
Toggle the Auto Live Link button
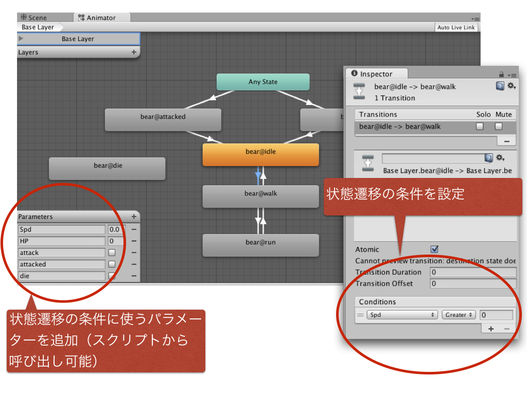click(456, 28)
